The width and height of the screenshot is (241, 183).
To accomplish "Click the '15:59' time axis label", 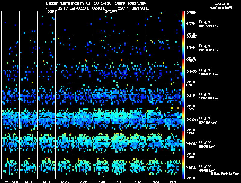I will (x=173, y=181).
